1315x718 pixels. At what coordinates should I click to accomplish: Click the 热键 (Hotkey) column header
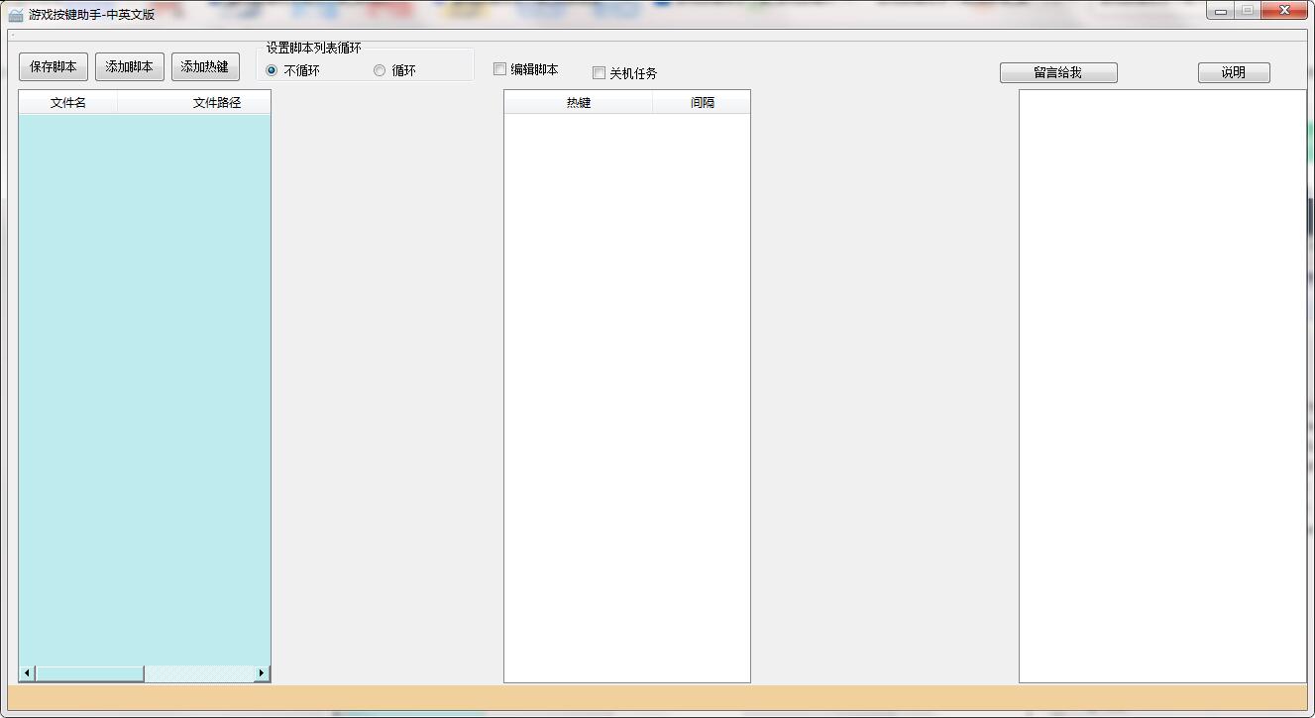(x=579, y=101)
